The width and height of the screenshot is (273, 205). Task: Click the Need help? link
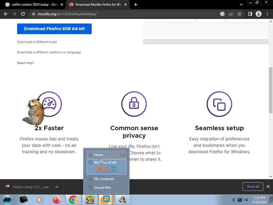[26, 63]
